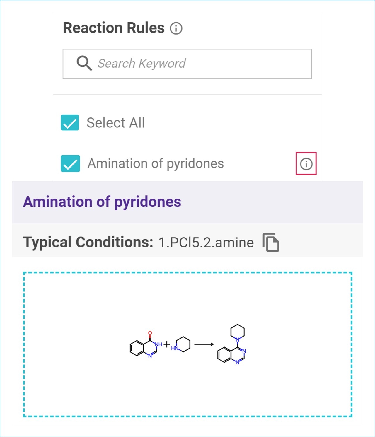
Task: Click the product molecule structure
Action: click(232, 344)
